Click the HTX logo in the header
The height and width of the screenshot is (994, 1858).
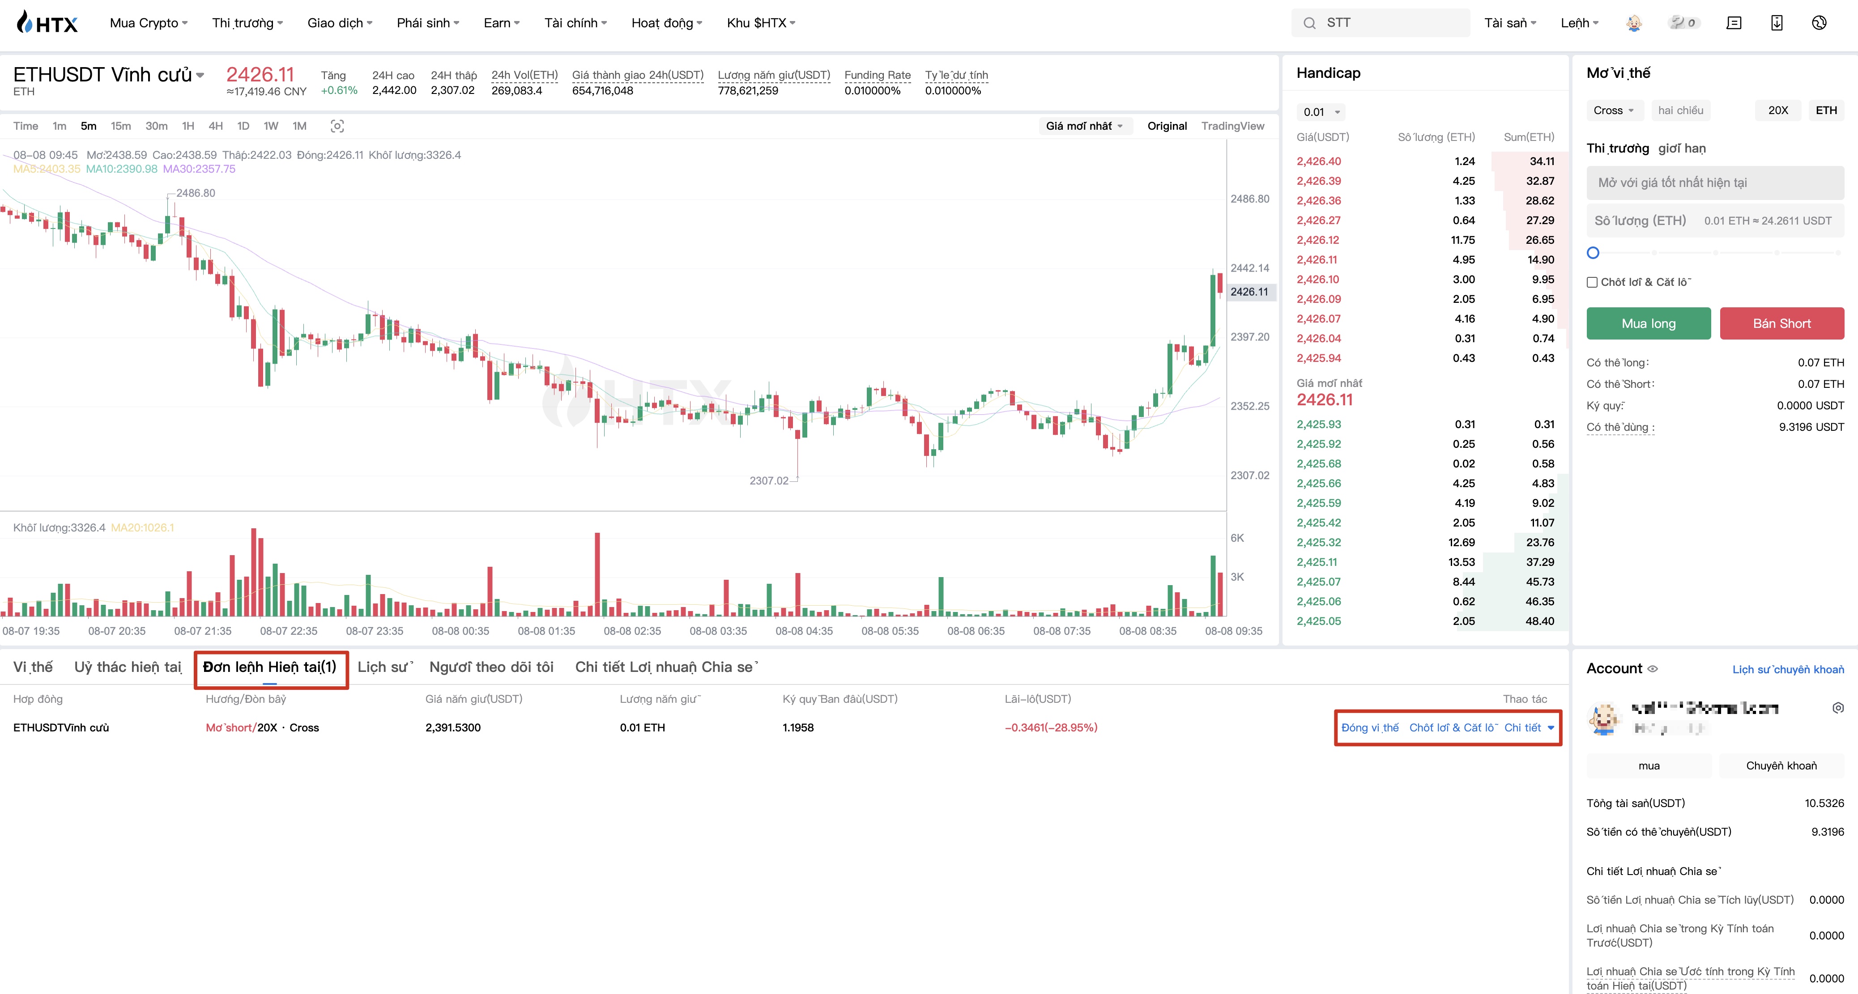(x=47, y=22)
